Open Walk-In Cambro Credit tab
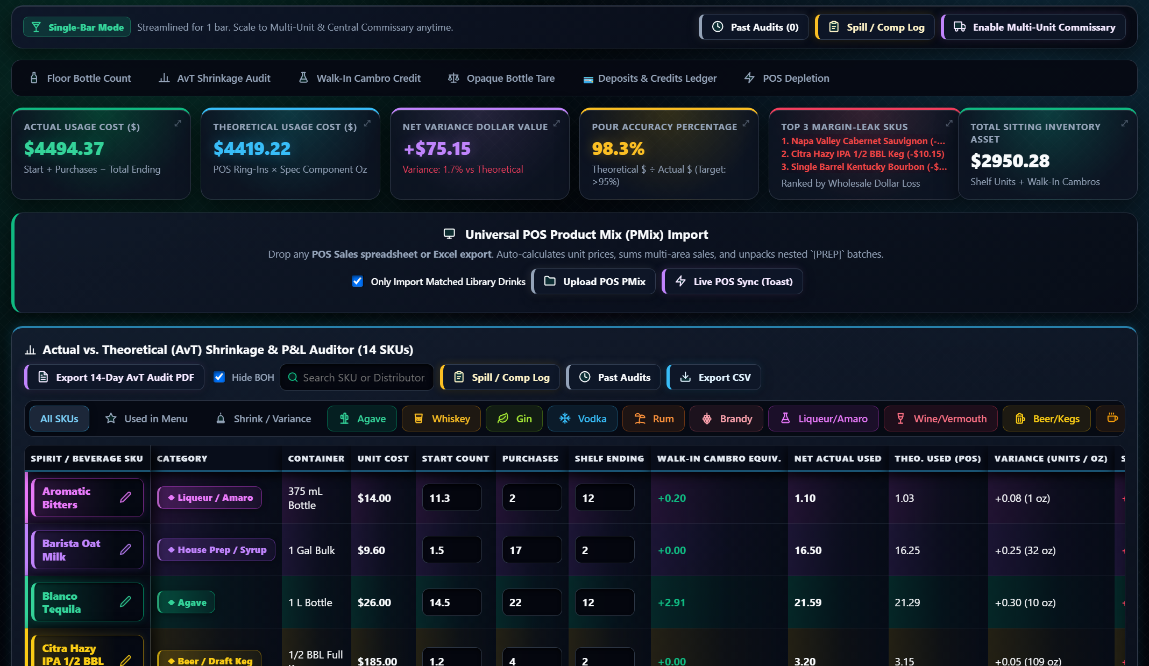This screenshot has height=666, width=1149. [360, 78]
